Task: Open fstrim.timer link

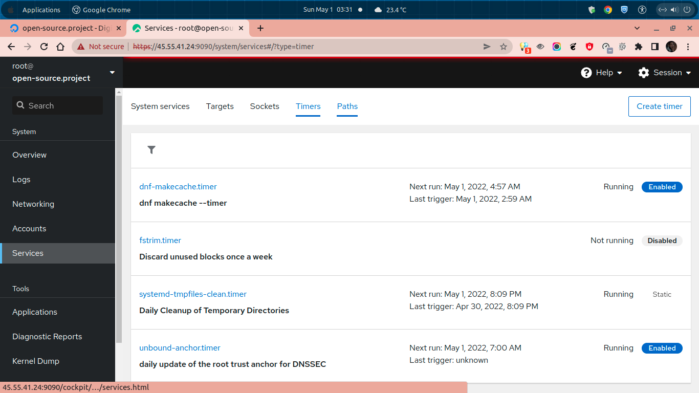Action: point(160,241)
